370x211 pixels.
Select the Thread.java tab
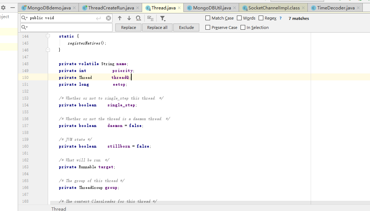coord(163,8)
